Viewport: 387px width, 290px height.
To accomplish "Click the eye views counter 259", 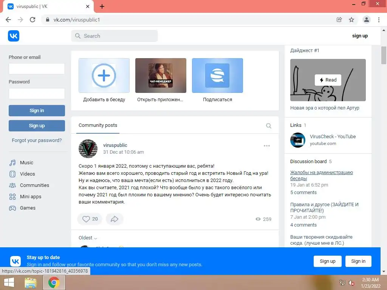I will [263, 219].
